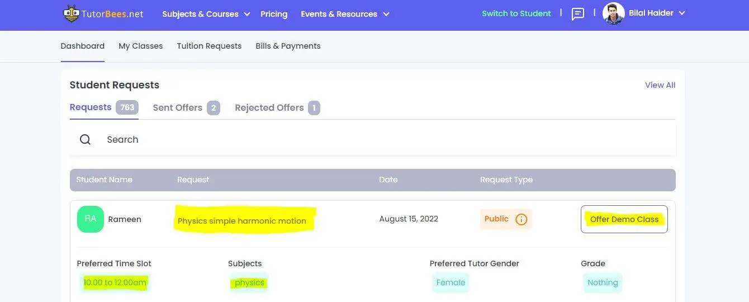Viewport: 749px width, 302px height.
Task: Click Switch to Student link
Action: coord(516,13)
